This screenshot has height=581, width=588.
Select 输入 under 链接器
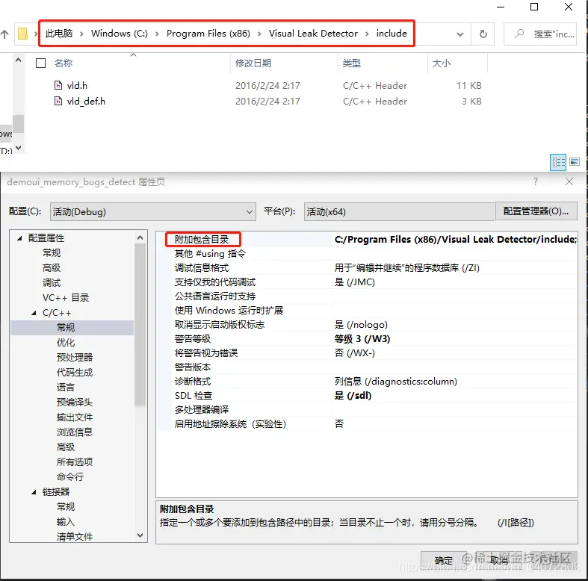point(66,522)
